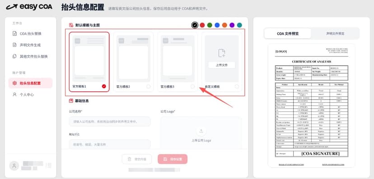This screenshot has height=179, width=374.
Task: Go to 个人中心 in sidebar
Action: tap(31, 94)
